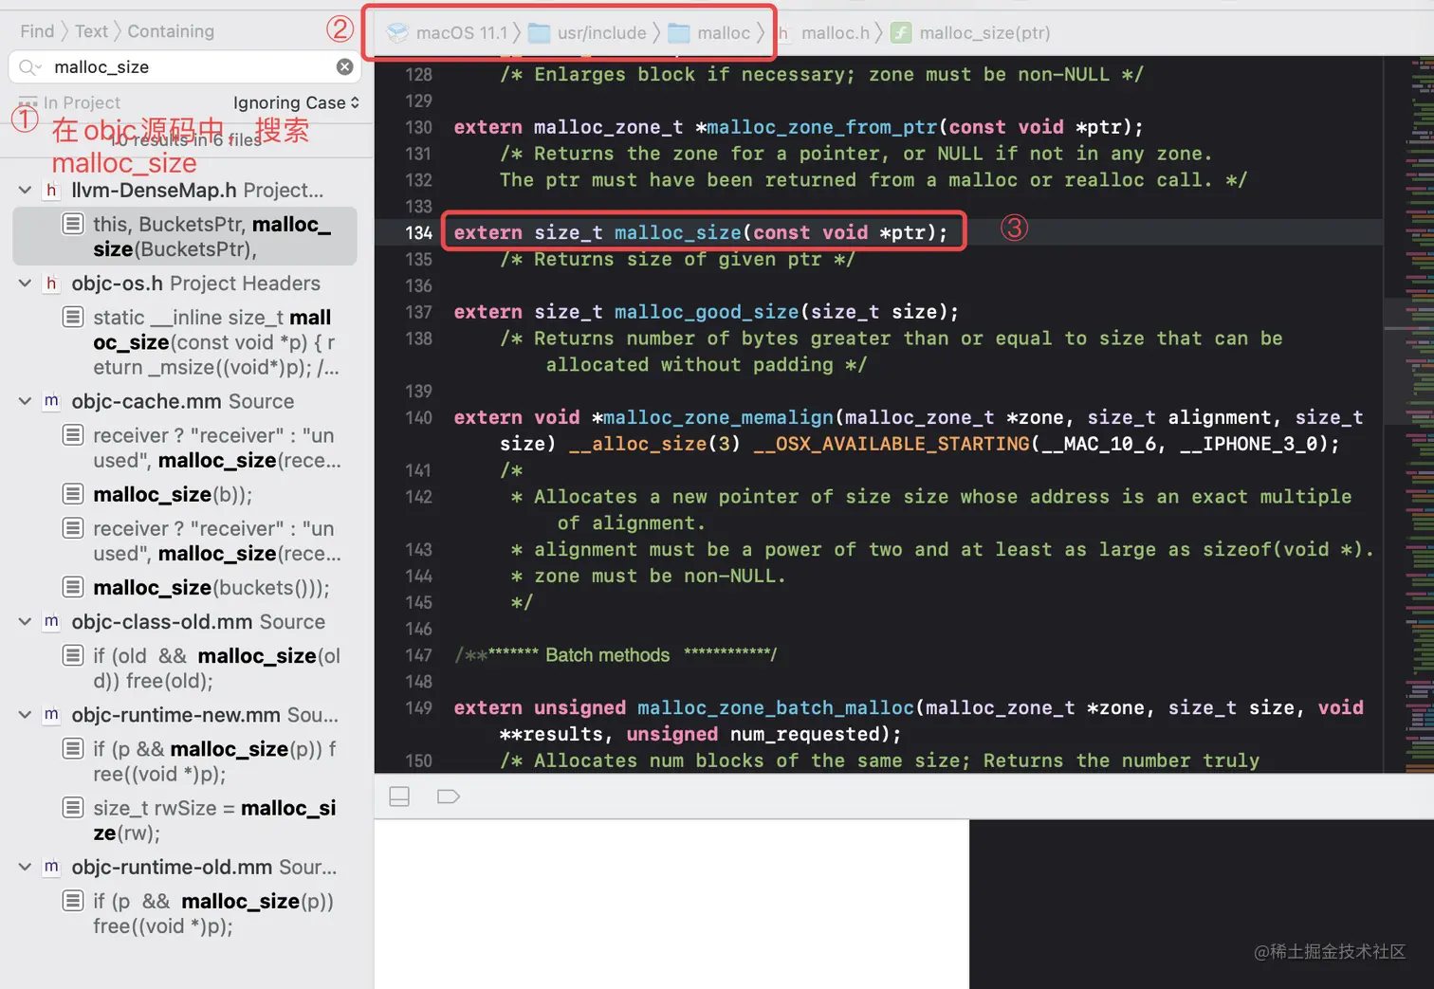This screenshot has width=1434, height=989.
Task: Open macOS 11.1 in the jump bar
Action: click(x=449, y=33)
